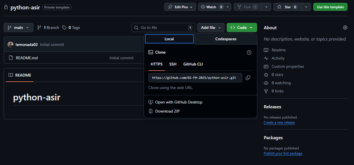
Task: Click the README.md file icon
Action: pyautogui.click(x=11, y=58)
